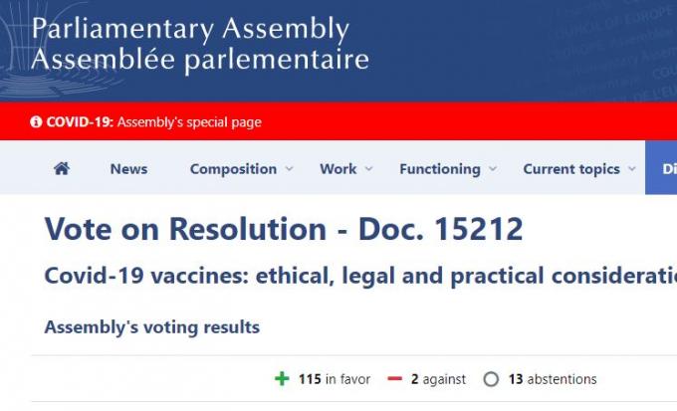Click the '2 against' vote count
This screenshot has height=411, width=677.
(x=438, y=379)
